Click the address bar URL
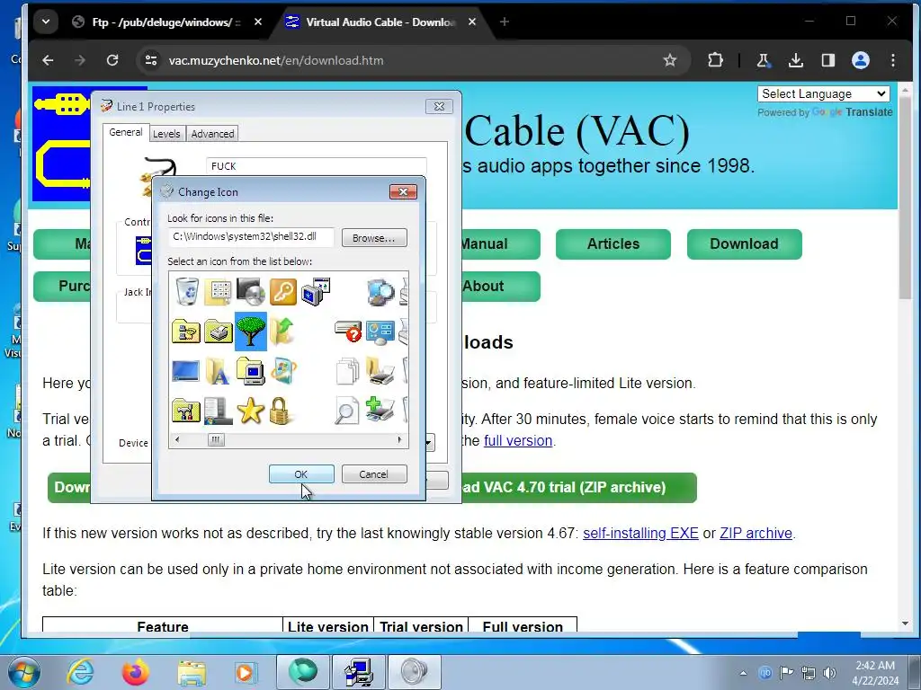The height and width of the screenshot is (690, 921). click(x=276, y=60)
